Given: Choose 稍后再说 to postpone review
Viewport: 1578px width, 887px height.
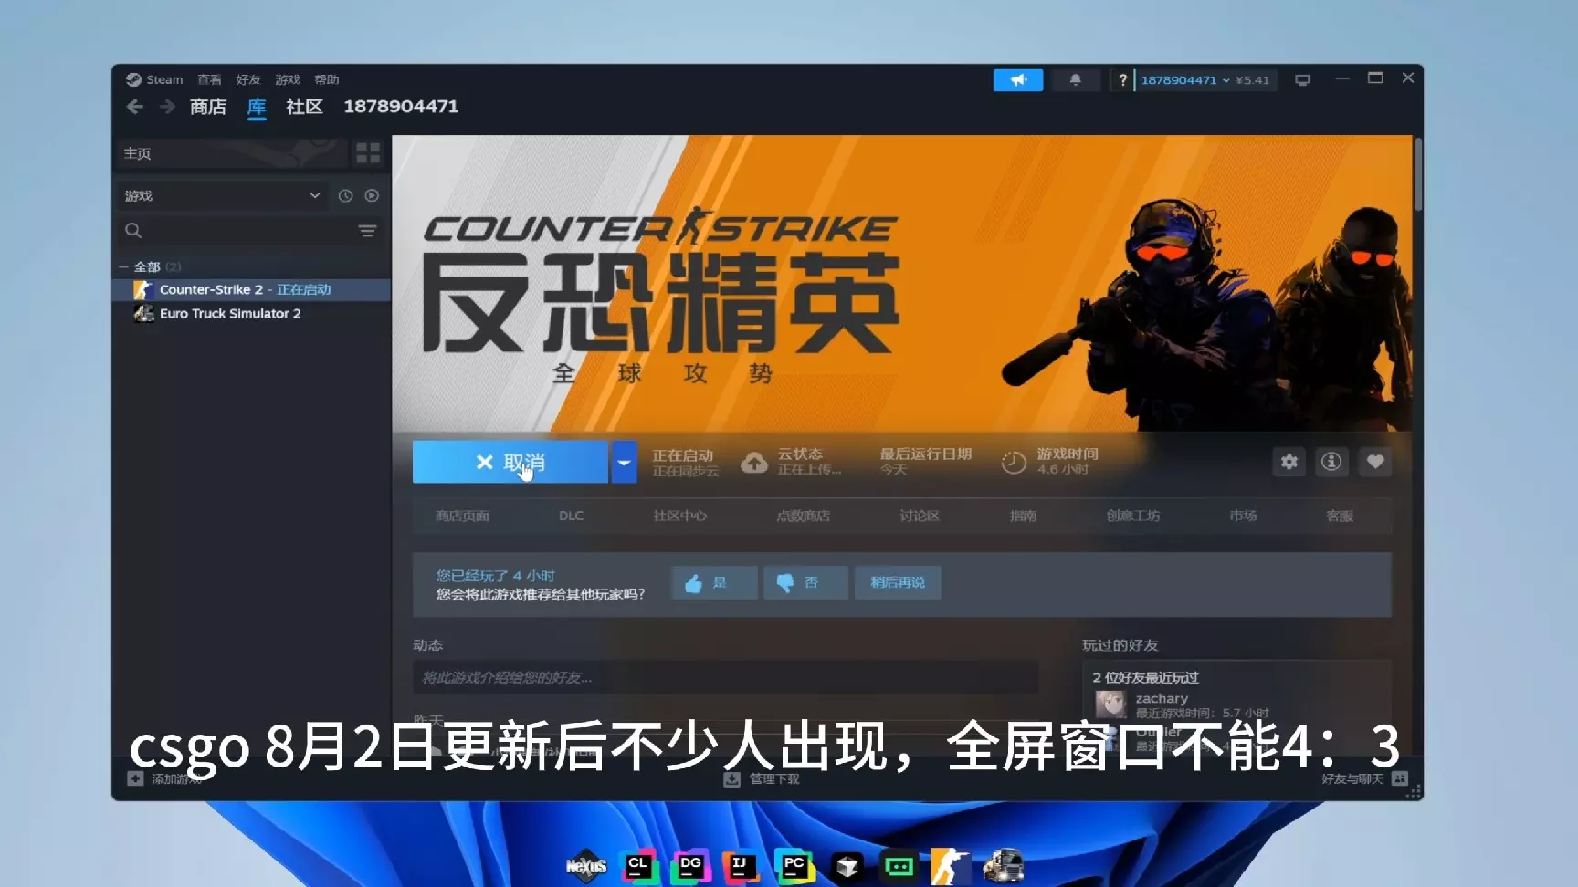Looking at the screenshot, I should pyautogui.click(x=898, y=582).
